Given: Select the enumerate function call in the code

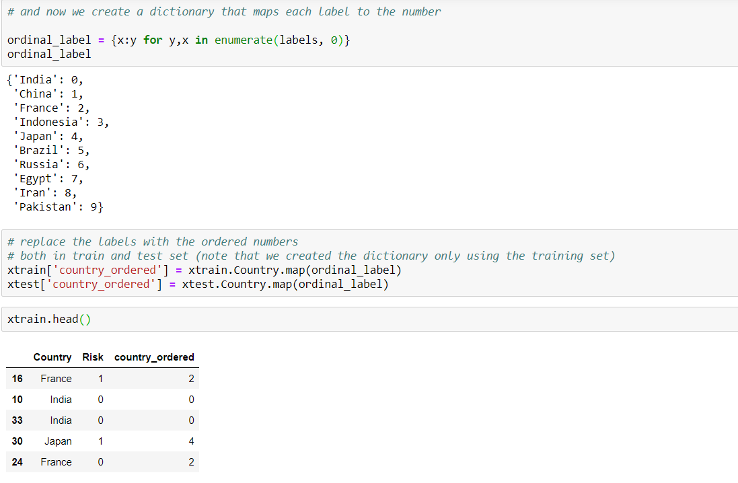Looking at the screenshot, I should (244, 40).
